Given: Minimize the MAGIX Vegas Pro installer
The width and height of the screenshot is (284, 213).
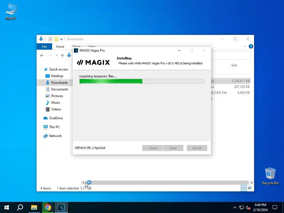Looking at the screenshot, I should [x=179, y=50].
